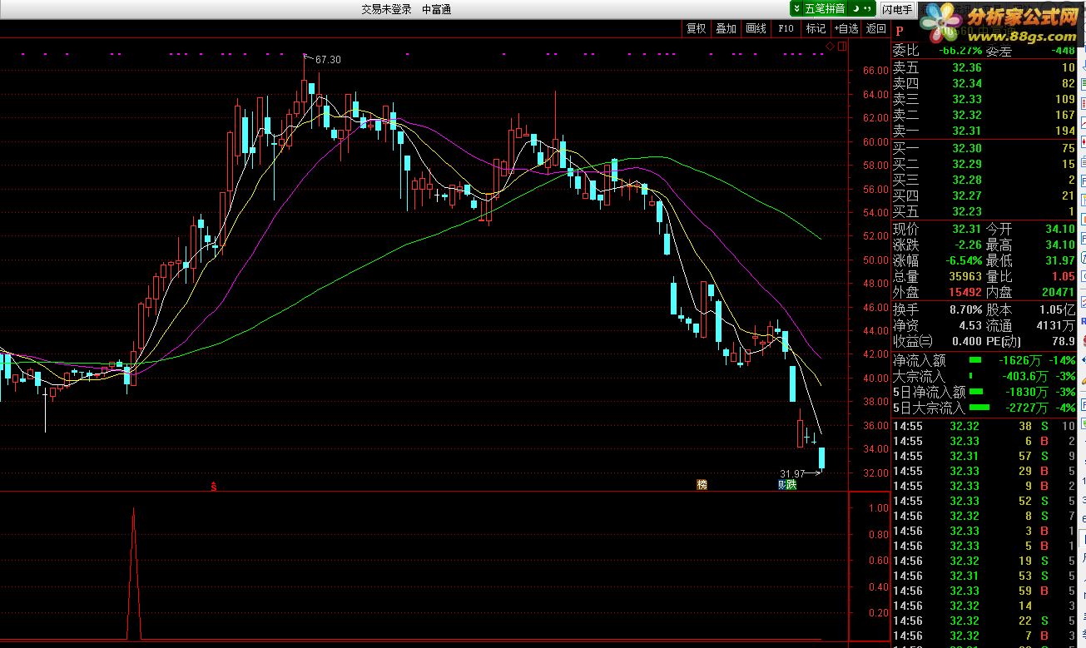
Task: Toggle the IME punctuation icon
Action: pos(866,9)
